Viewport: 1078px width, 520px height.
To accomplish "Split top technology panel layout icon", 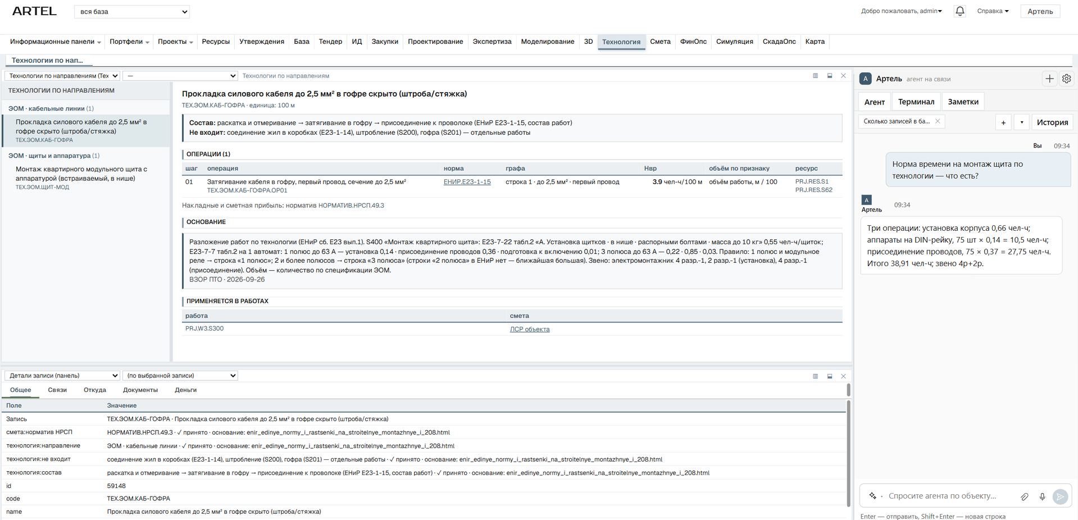I will (815, 76).
